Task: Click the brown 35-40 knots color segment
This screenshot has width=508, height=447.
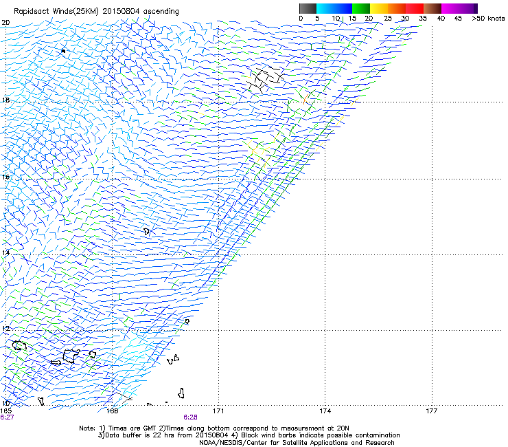Action: [432, 8]
